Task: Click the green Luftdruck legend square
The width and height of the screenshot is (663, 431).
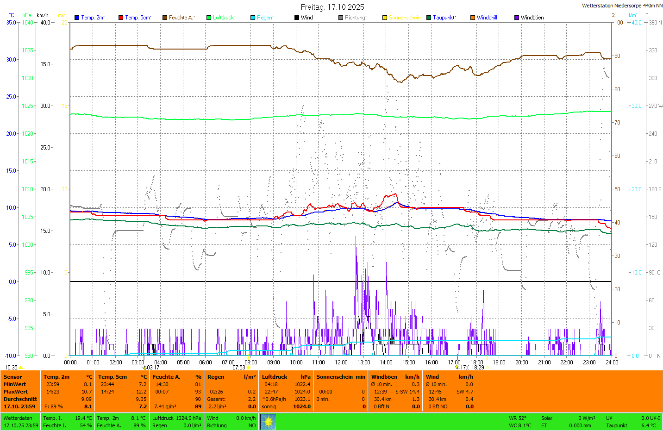Action: pos(209,18)
